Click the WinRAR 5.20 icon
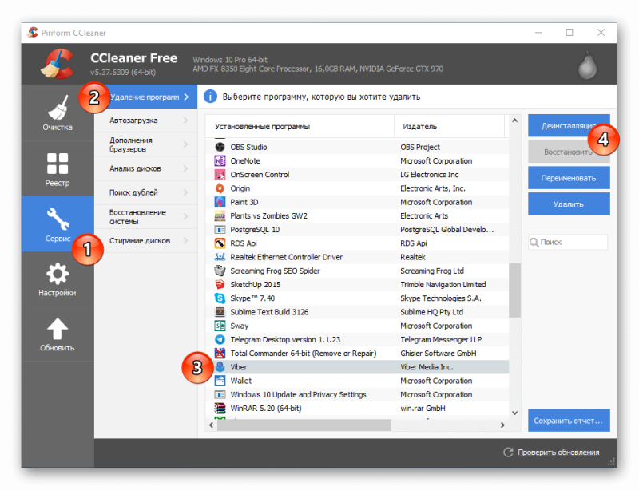The width and height of the screenshot is (639, 490). (220, 408)
